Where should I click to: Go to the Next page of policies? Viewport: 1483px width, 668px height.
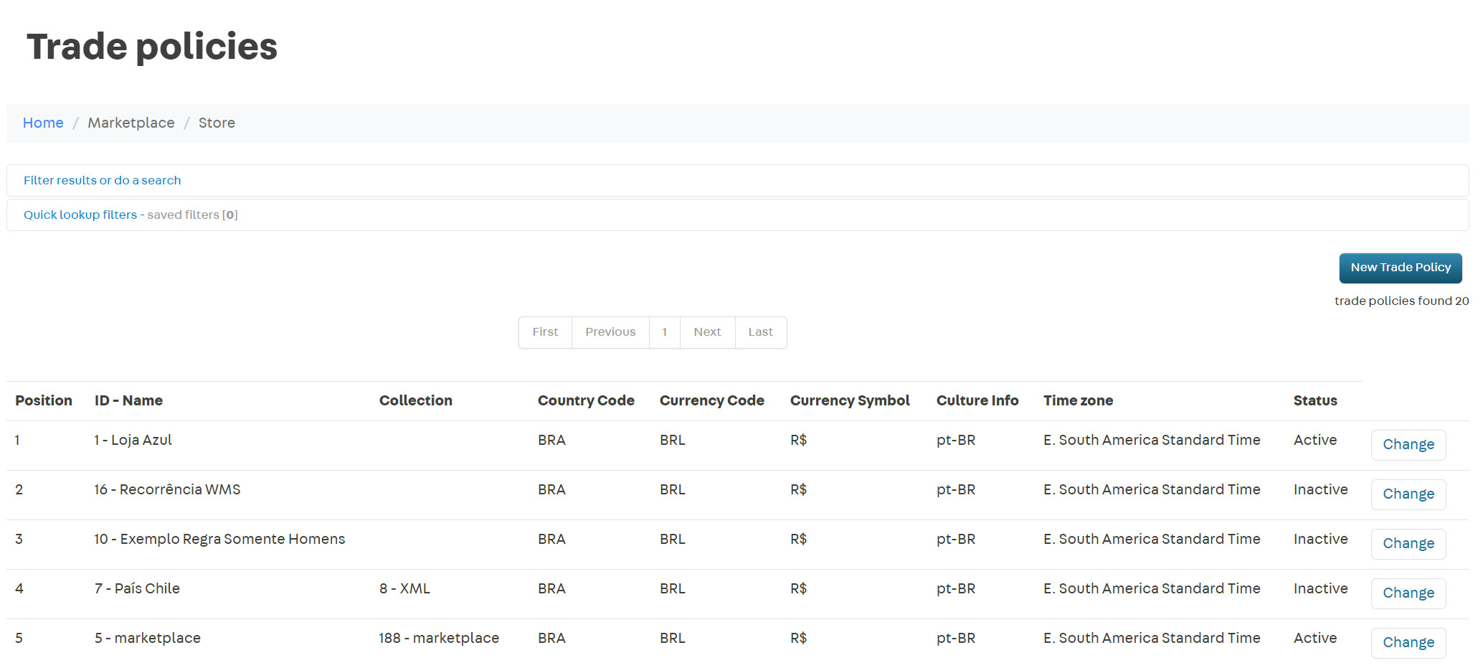click(707, 332)
